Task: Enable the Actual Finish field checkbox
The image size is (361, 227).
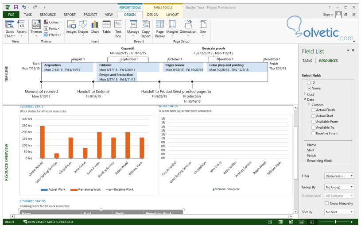Action: tap(314, 110)
